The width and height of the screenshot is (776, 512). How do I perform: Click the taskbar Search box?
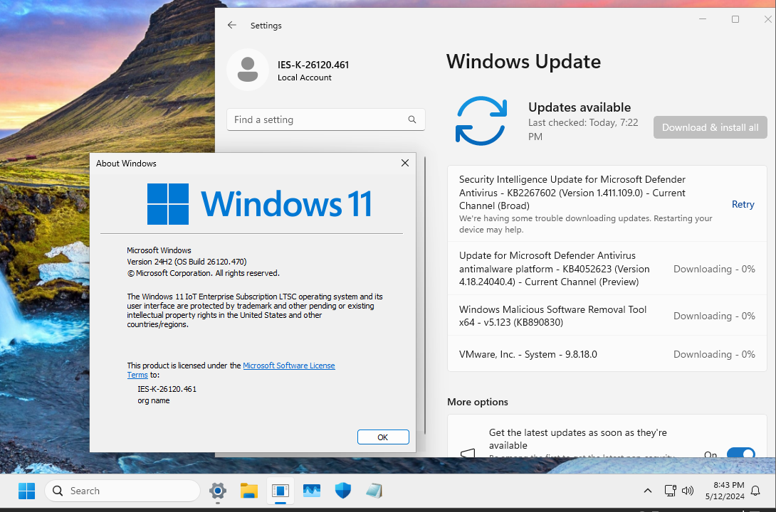(122, 491)
